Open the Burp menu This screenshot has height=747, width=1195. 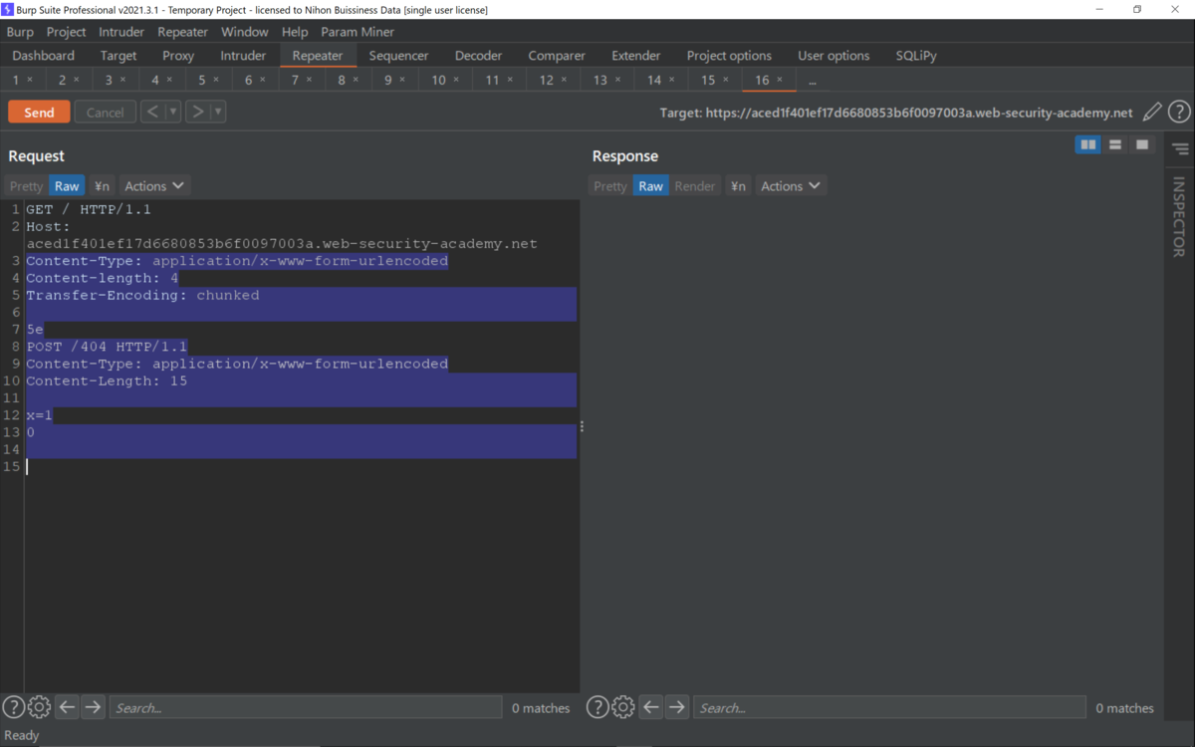(20, 32)
